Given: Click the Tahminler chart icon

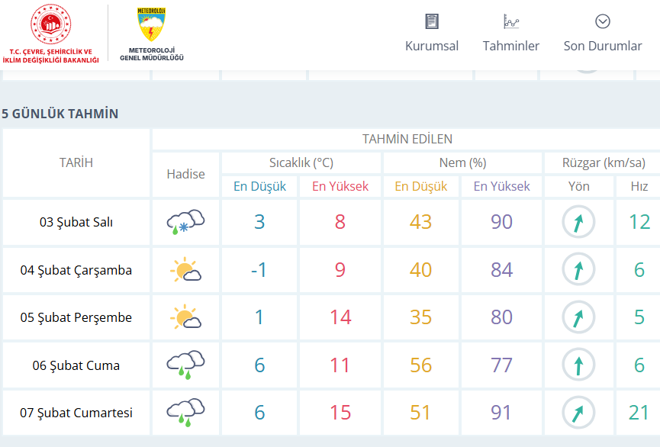Looking at the screenshot, I should point(510,21).
